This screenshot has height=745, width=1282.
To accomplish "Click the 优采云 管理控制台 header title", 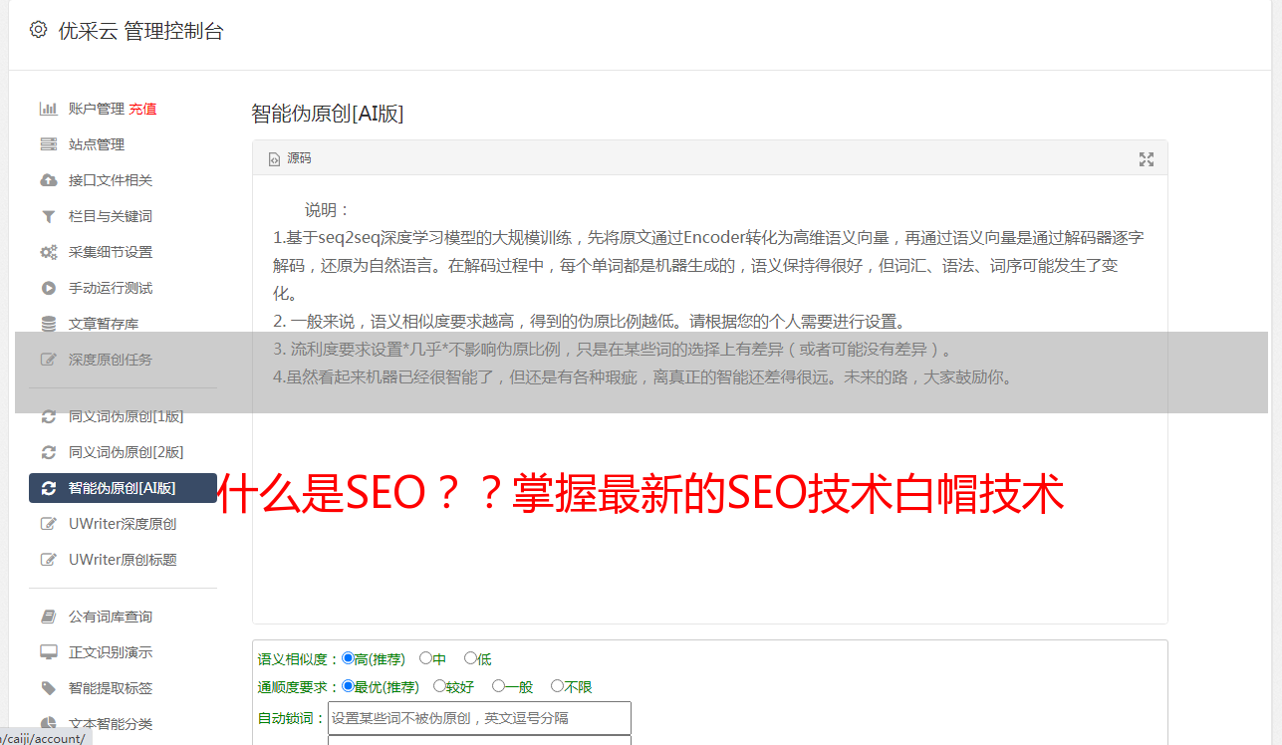I will (x=141, y=31).
